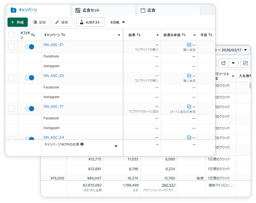Click the chart icon in DN_ASC_T1 row

pos(189,106)
